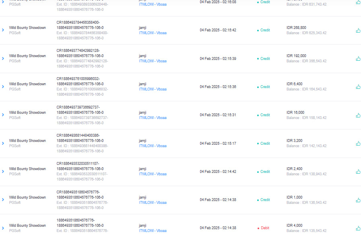Click Balance : IDR 136,543.42
This screenshot has width=361, height=234.
coord(306,203)
